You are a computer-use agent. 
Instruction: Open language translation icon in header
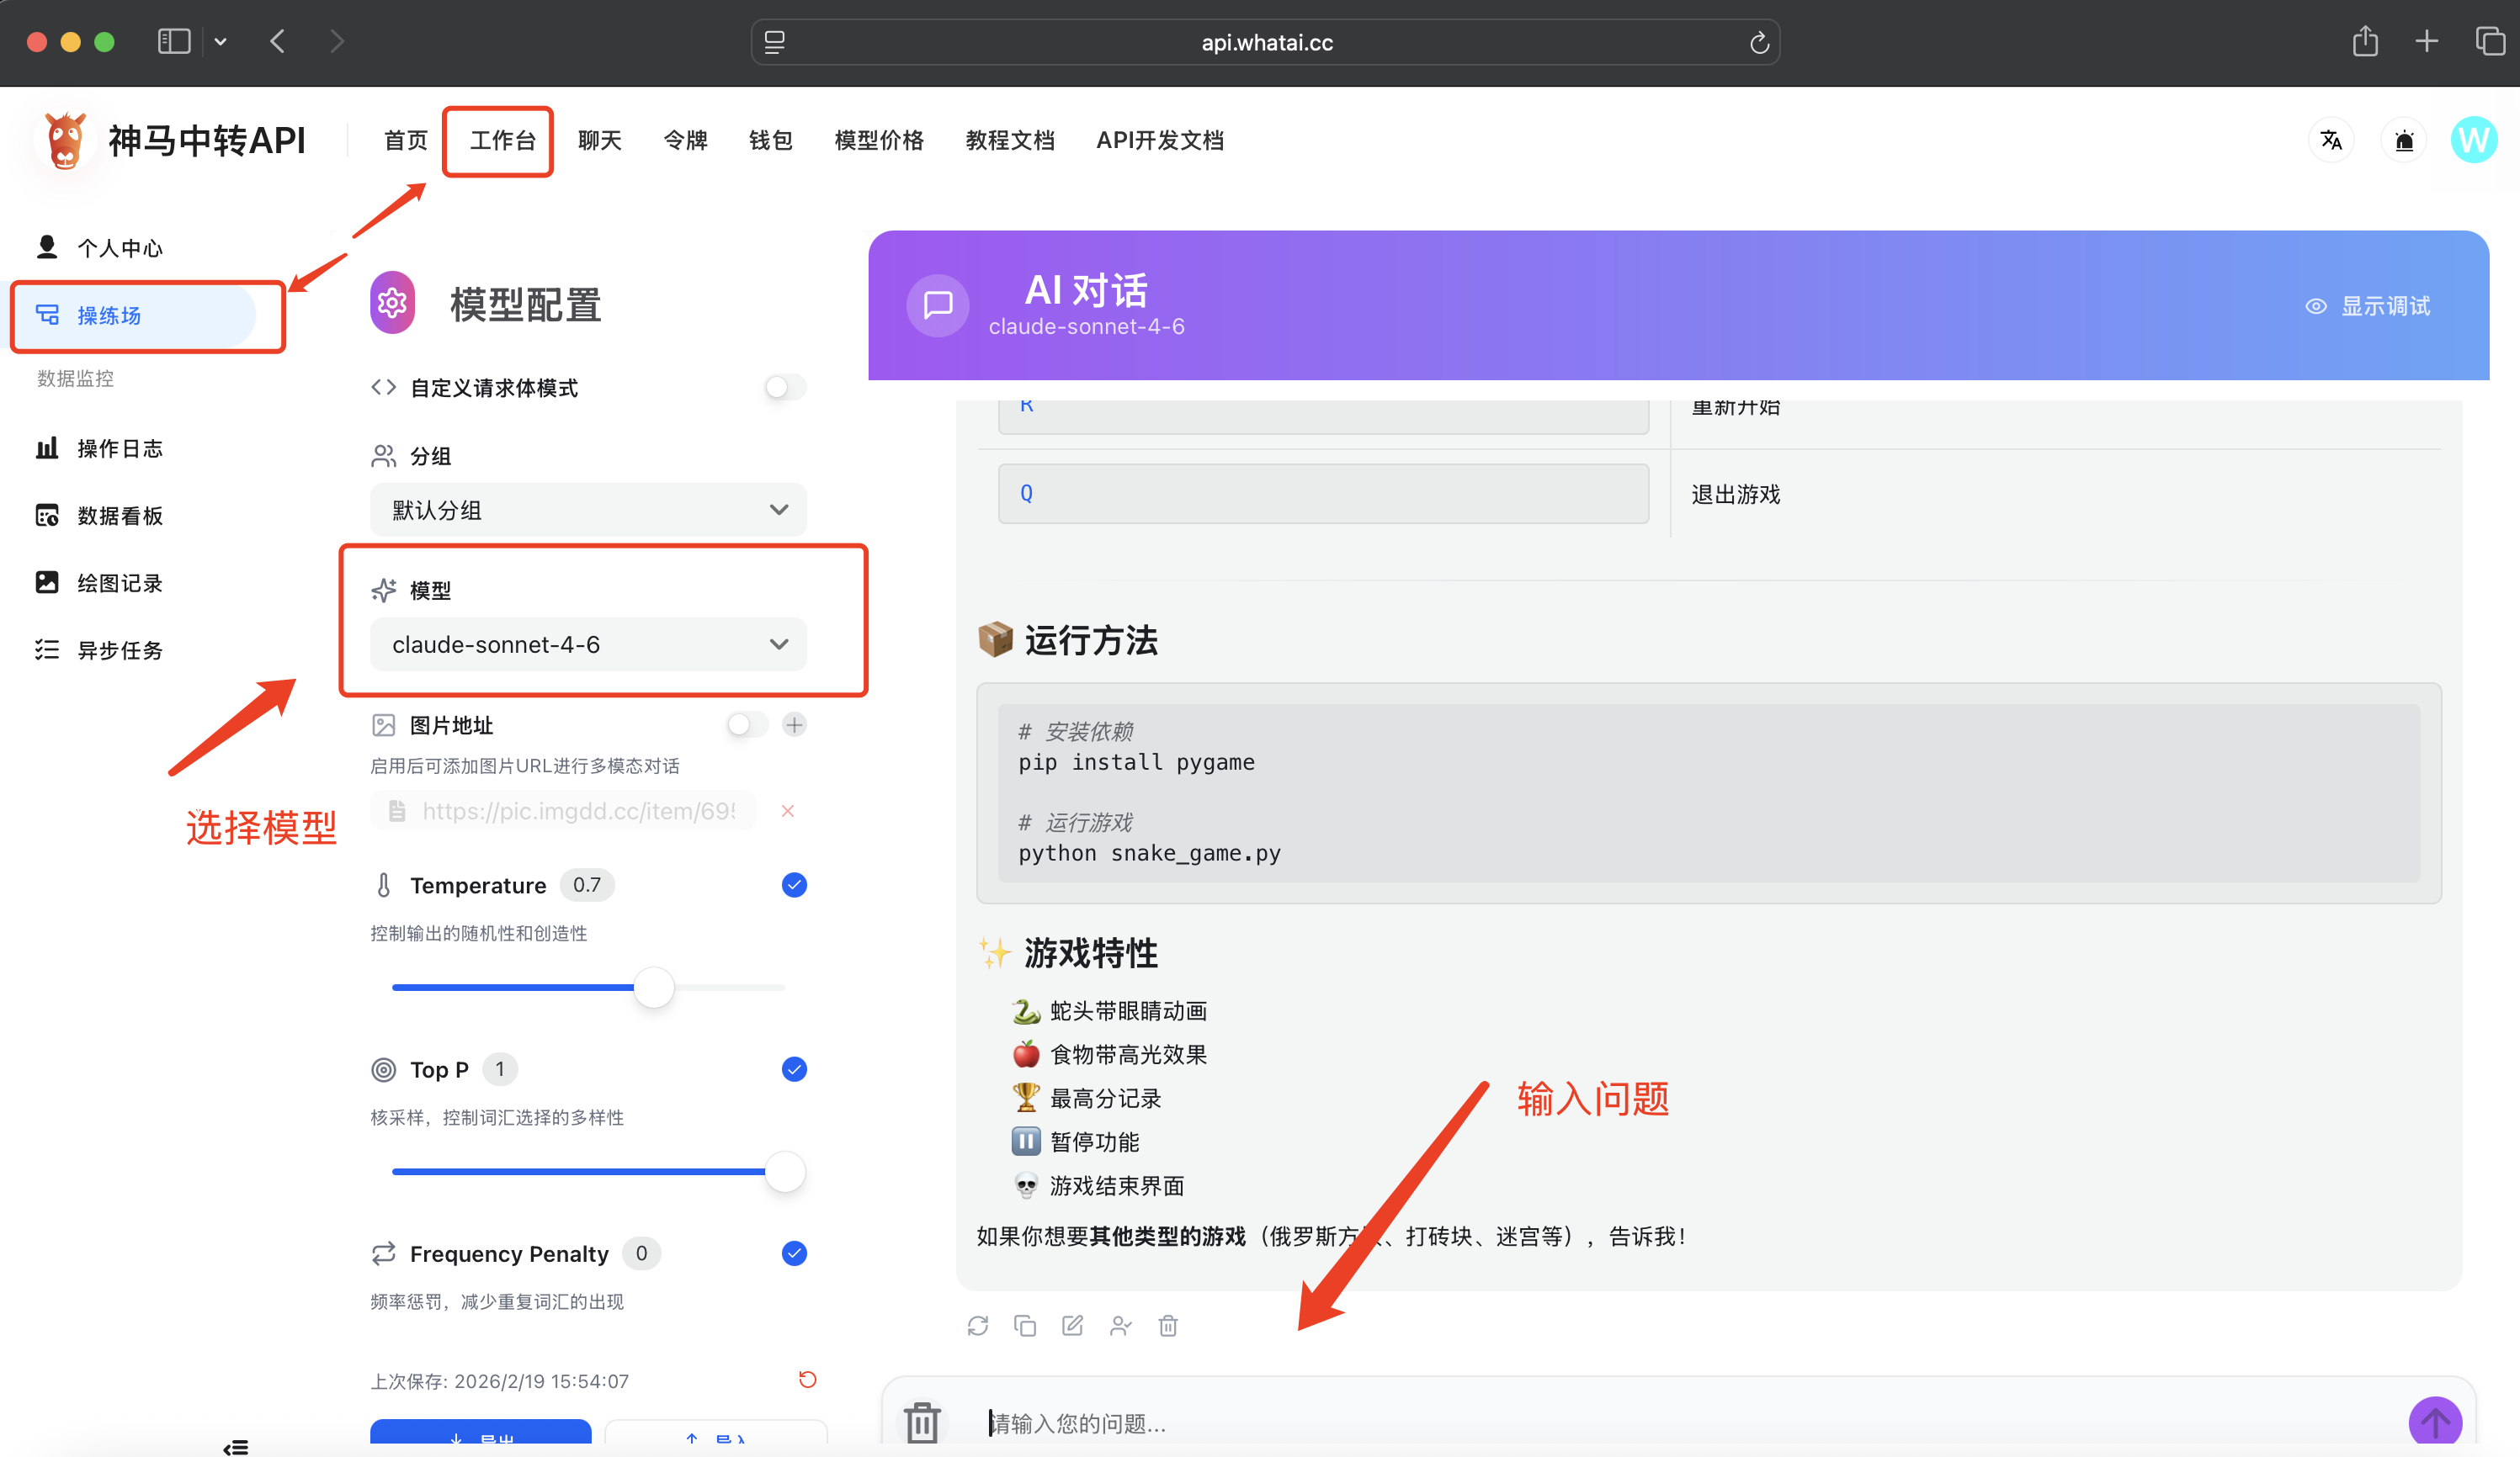pyautogui.click(x=2331, y=140)
